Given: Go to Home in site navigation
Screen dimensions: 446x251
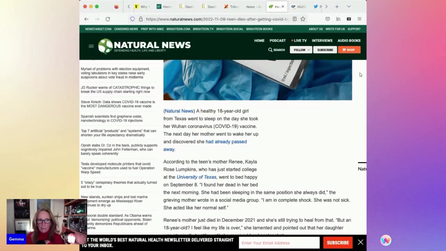Looking at the screenshot, I should point(259,40).
